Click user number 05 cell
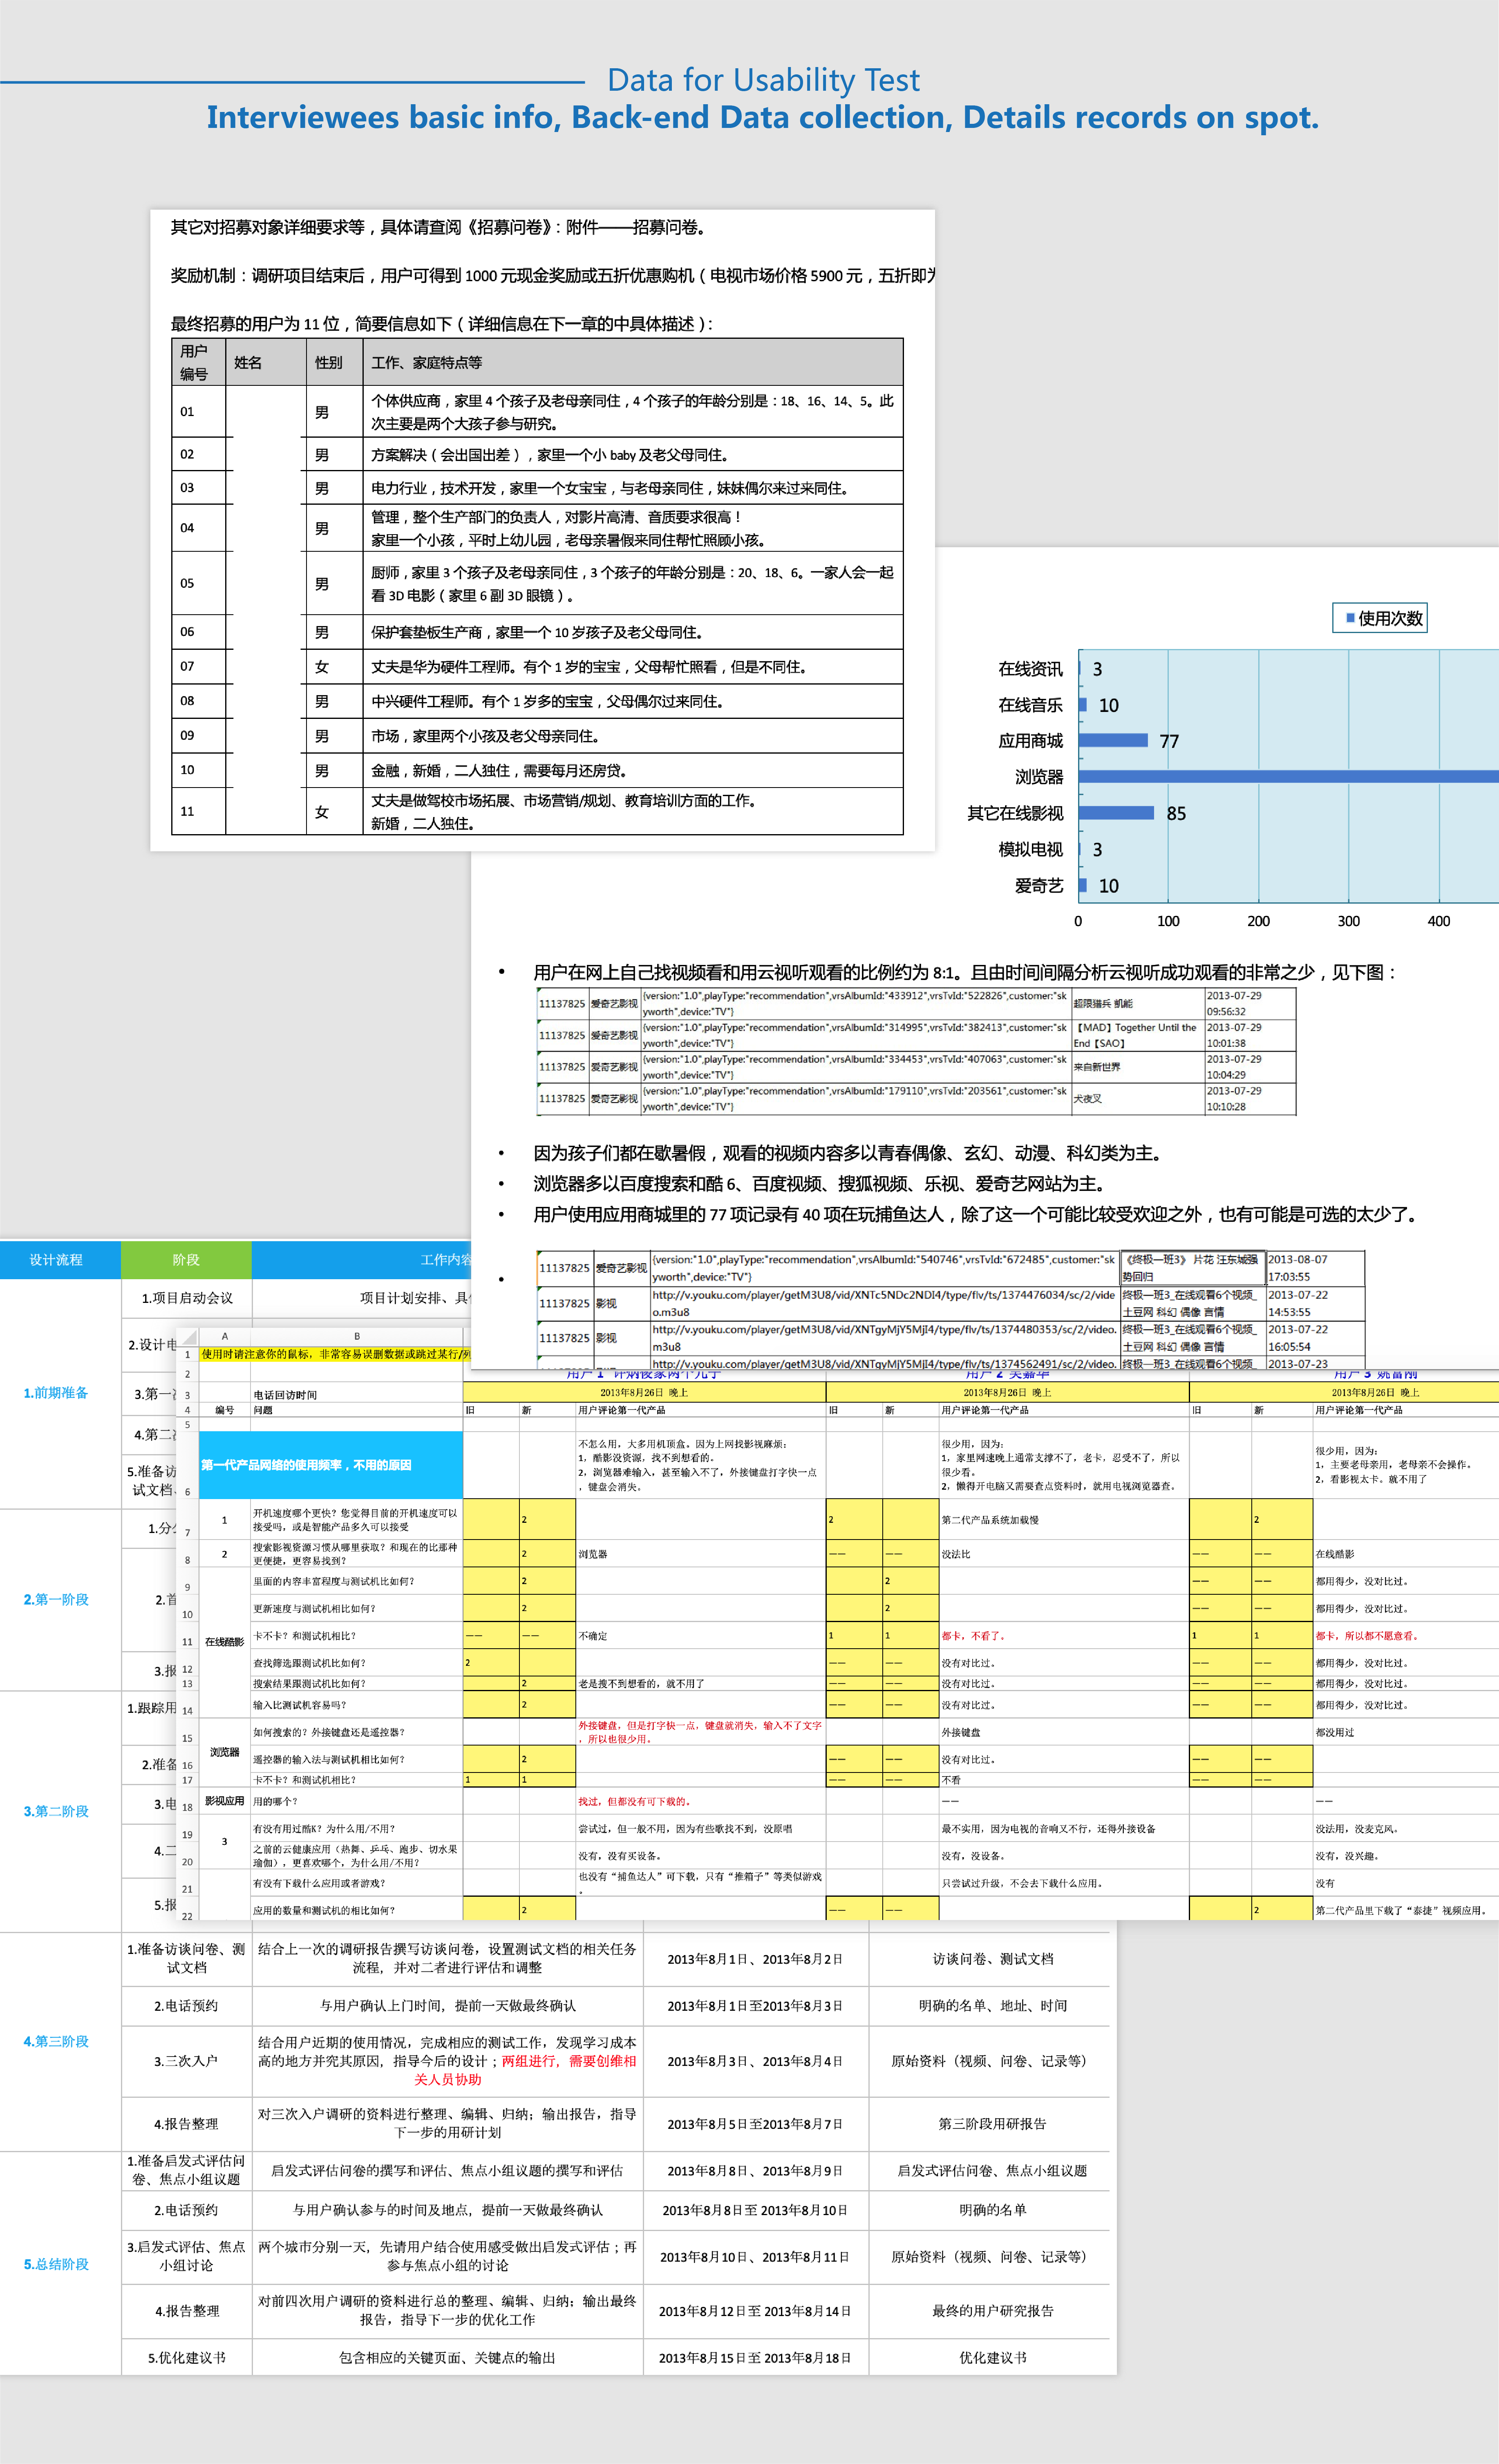1499x2464 pixels. (198, 583)
